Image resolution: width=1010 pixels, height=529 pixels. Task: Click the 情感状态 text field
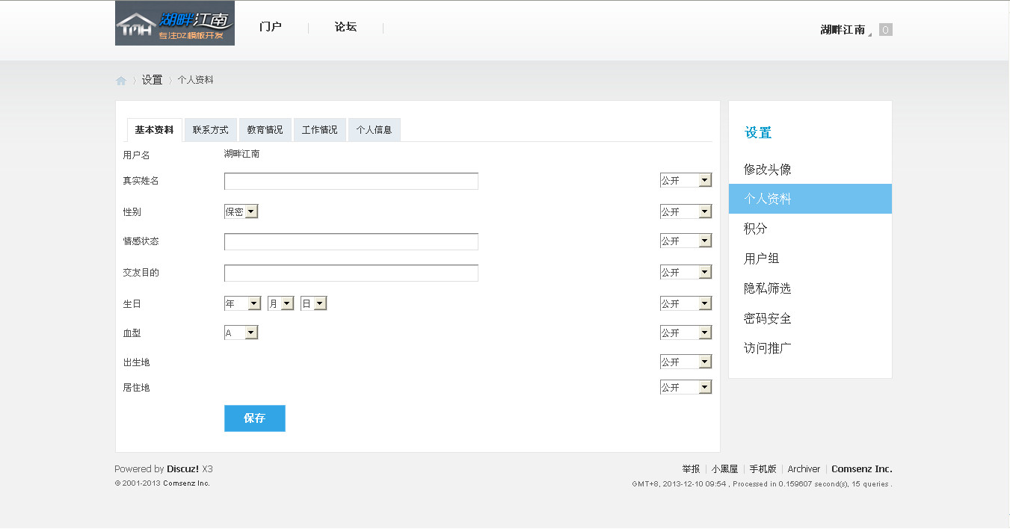[351, 241]
